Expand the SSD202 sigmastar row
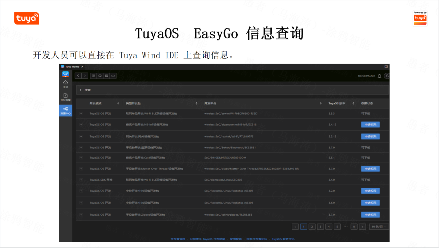The width and height of the screenshot is (439, 248). (x=81, y=180)
